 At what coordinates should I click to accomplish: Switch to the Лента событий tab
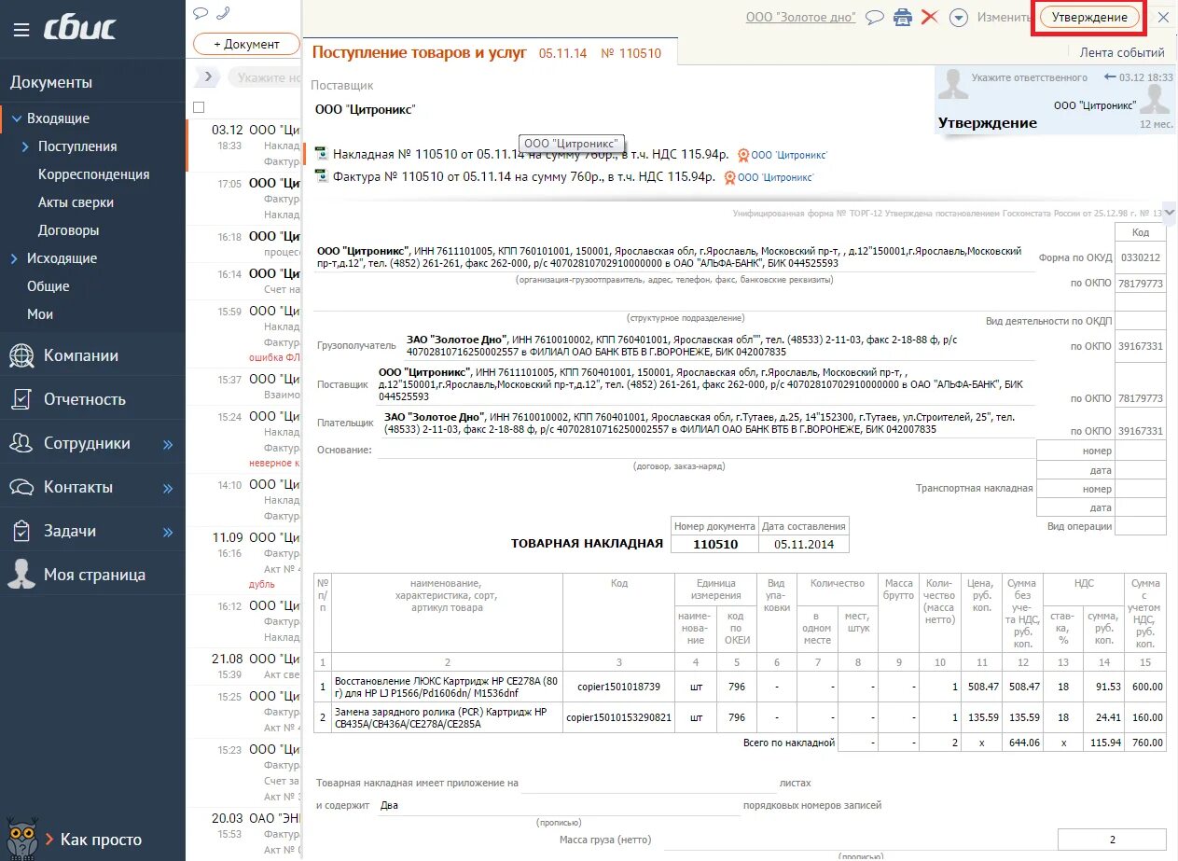coord(1122,52)
